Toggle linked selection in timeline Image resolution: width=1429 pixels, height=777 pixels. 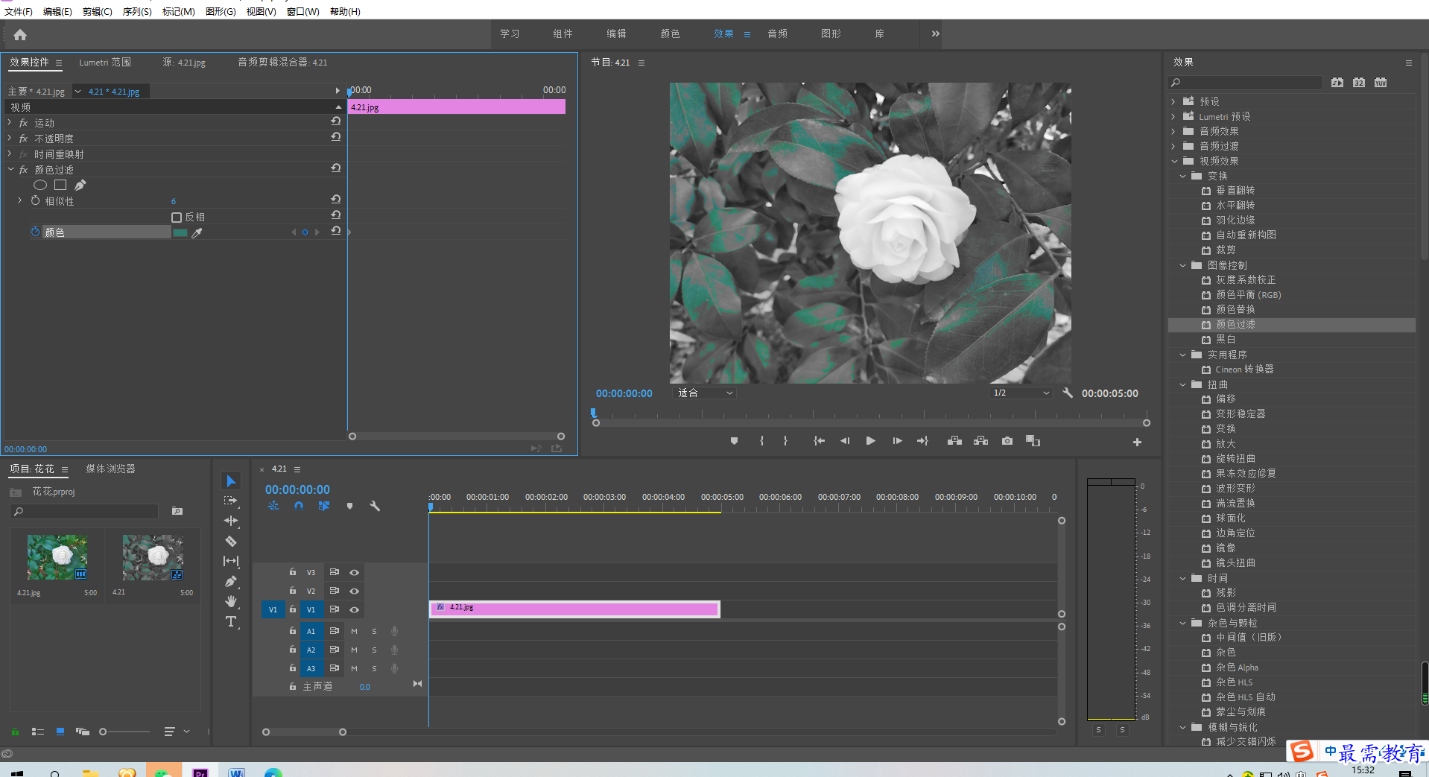tap(324, 506)
